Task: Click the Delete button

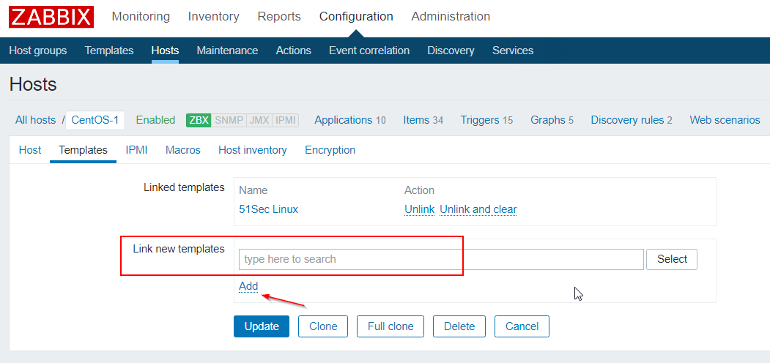Action: [x=459, y=326]
